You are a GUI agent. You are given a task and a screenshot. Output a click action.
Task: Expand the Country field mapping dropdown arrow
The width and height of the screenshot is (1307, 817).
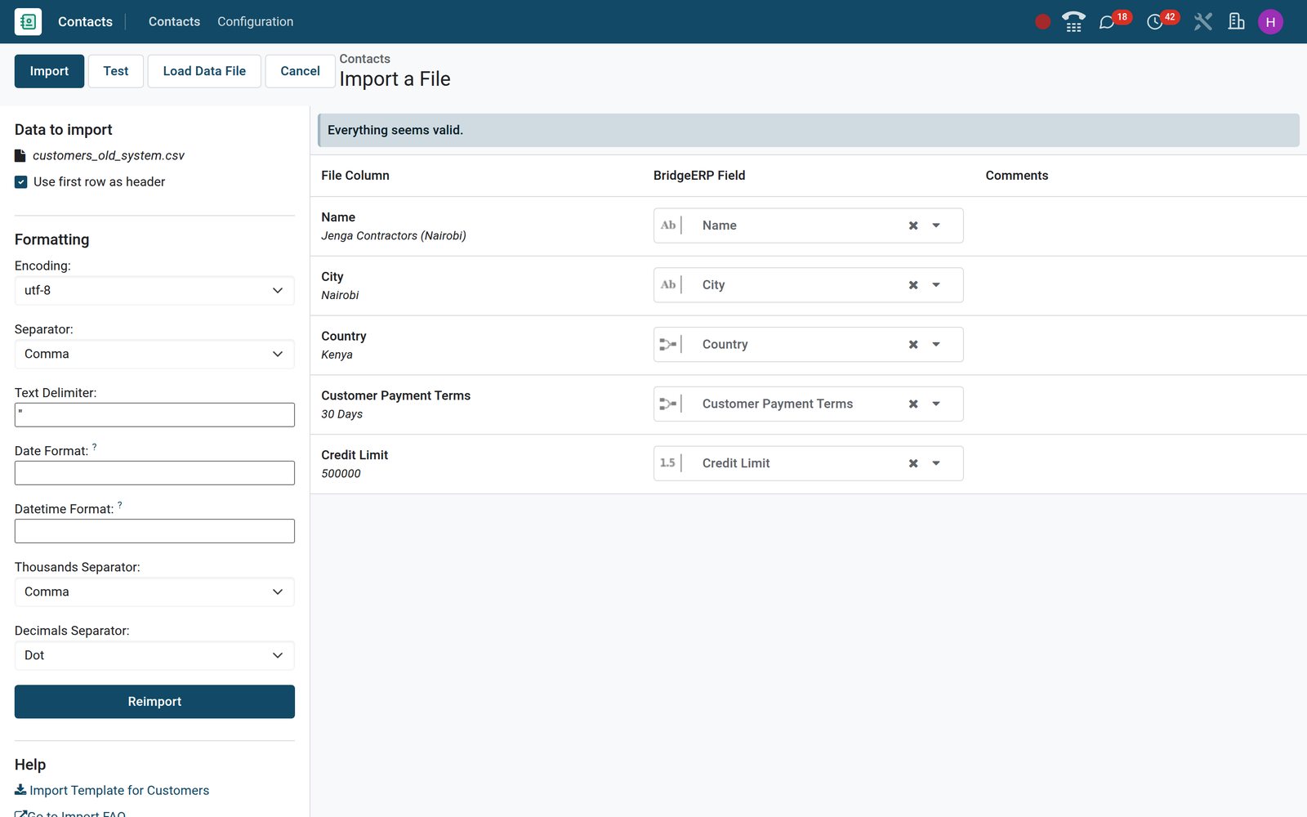pos(936,345)
